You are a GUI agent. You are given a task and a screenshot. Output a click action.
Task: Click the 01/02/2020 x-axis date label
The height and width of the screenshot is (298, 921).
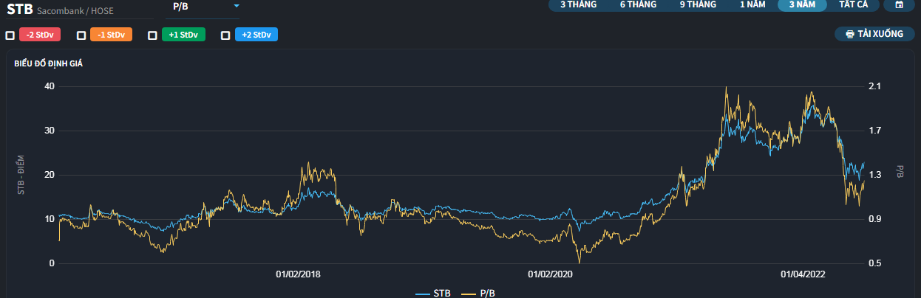pyautogui.click(x=551, y=274)
